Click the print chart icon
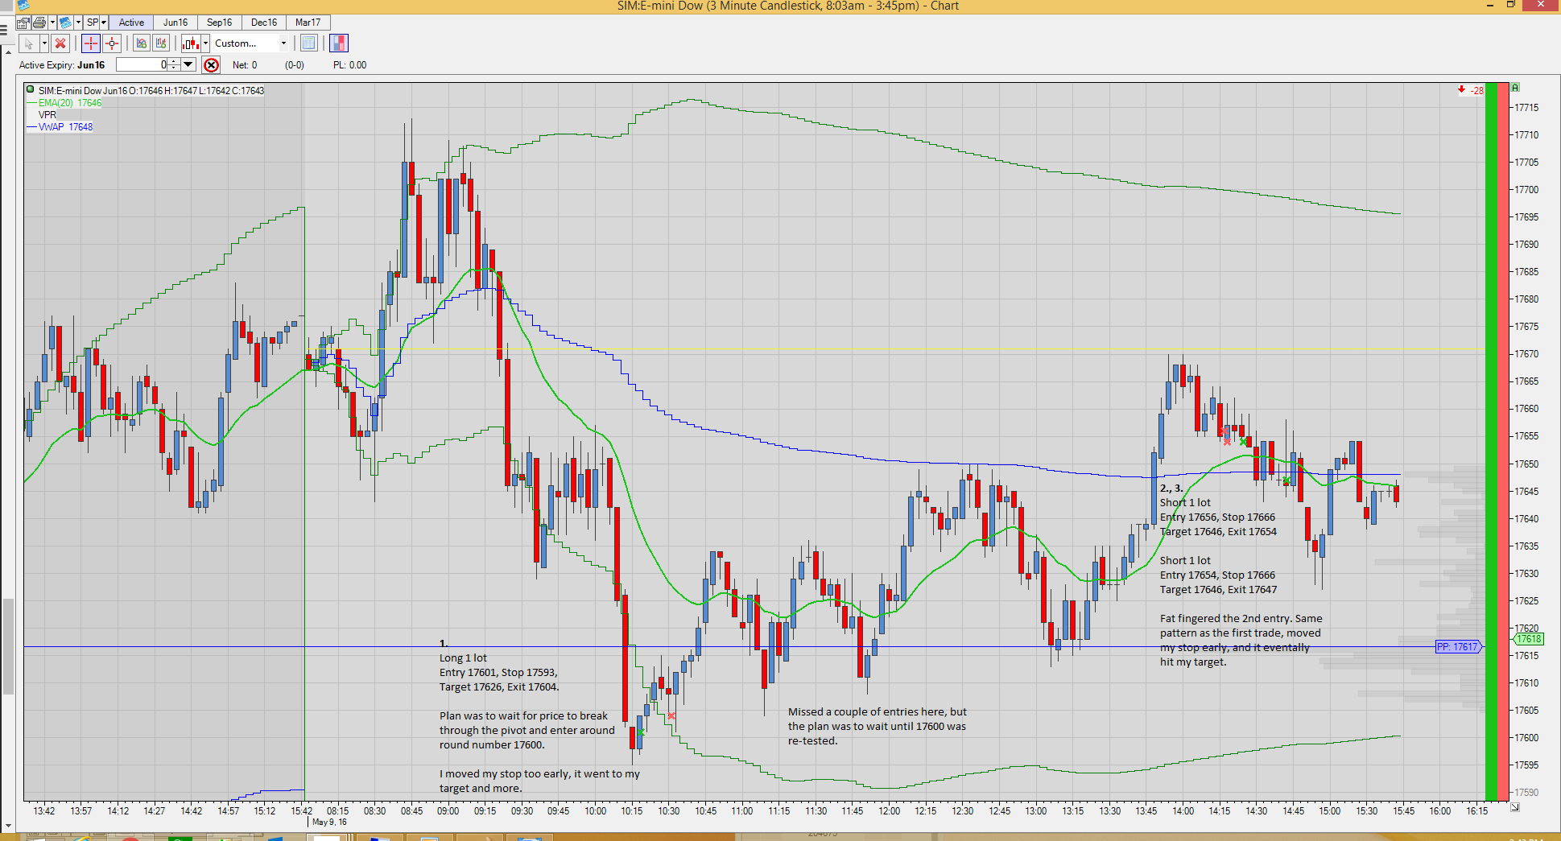1561x841 pixels. tap(39, 23)
